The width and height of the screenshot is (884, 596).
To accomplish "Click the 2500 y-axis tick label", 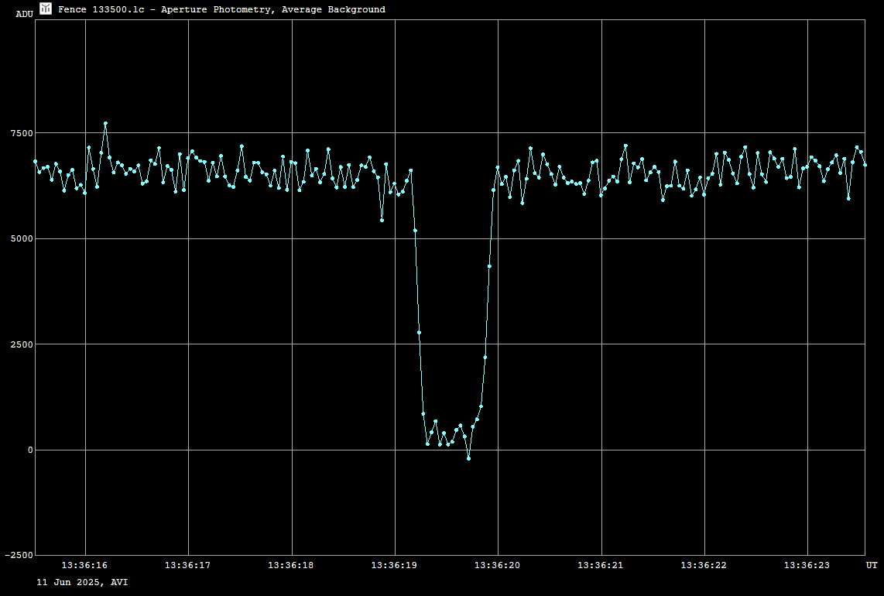I will (x=22, y=344).
